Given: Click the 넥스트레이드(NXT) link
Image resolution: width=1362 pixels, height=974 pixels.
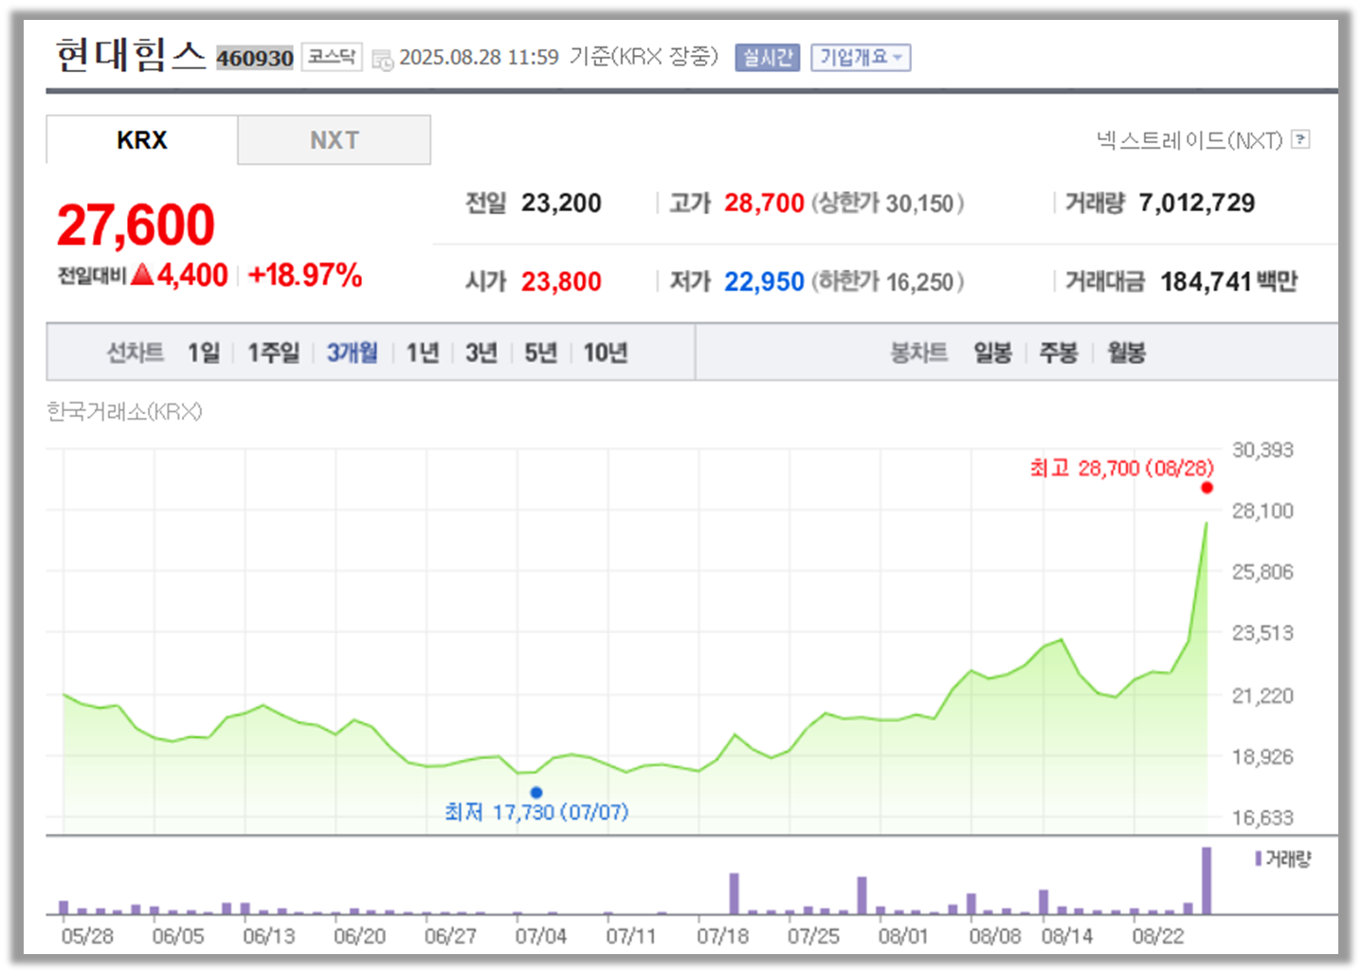Looking at the screenshot, I should (1190, 140).
